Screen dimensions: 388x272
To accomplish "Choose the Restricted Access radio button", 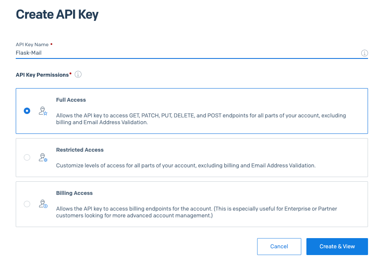I will (x=27, y=158).
